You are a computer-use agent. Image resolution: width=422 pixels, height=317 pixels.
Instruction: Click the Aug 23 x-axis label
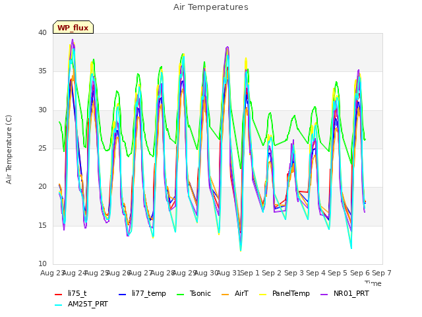52,273
